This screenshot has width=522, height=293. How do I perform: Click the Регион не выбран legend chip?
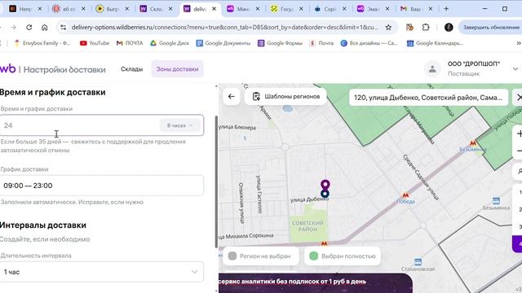pyautogui.click(x=260, y=256)
